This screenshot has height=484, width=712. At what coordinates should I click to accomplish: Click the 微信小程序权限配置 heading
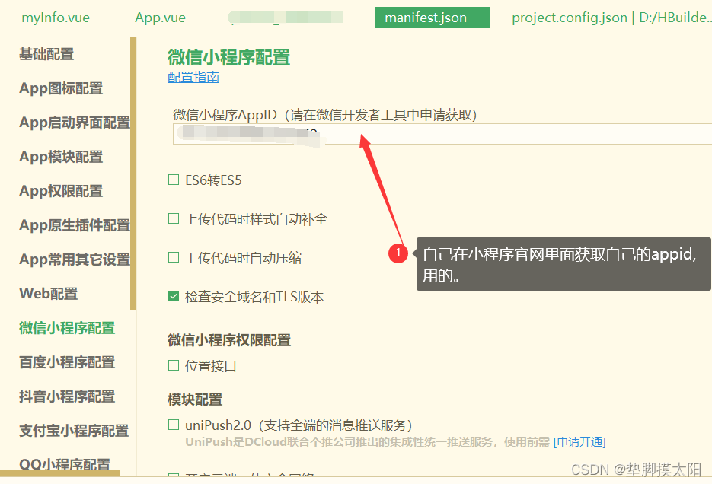point(229,340)
